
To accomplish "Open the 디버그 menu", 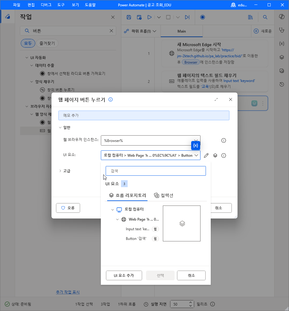I will (x=46, y=5).
